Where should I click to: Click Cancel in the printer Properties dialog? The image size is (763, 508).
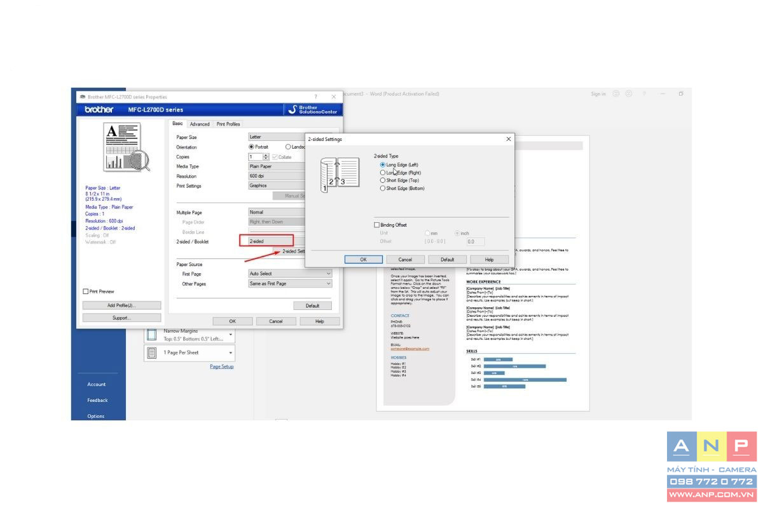coord(276,321)
